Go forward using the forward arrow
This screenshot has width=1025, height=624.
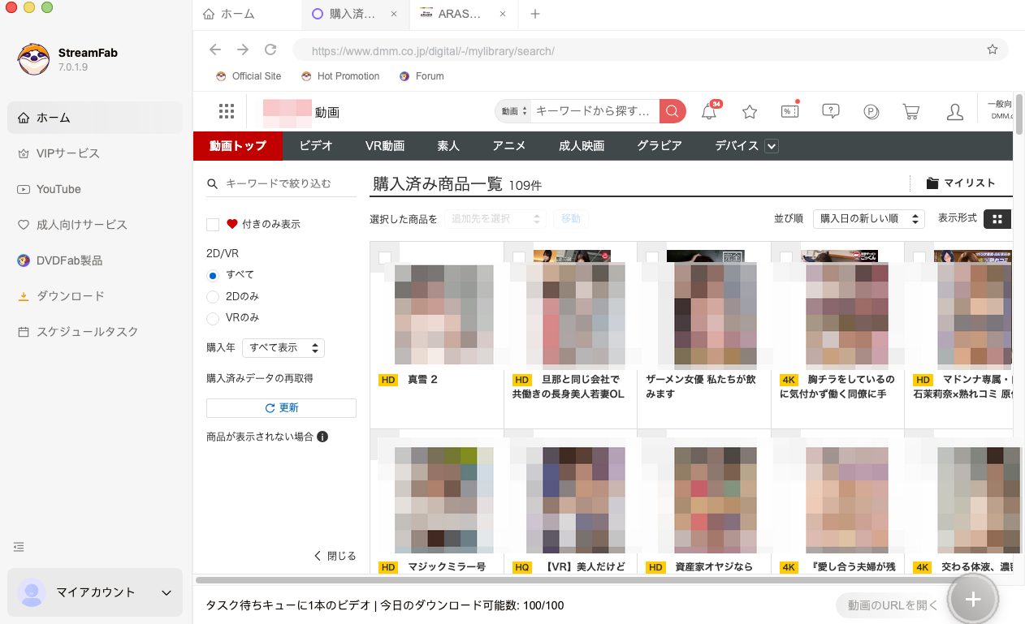click(243, 49)
